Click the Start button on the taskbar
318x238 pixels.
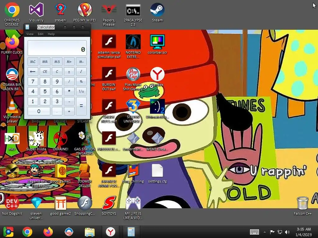(x=8, y=232)
